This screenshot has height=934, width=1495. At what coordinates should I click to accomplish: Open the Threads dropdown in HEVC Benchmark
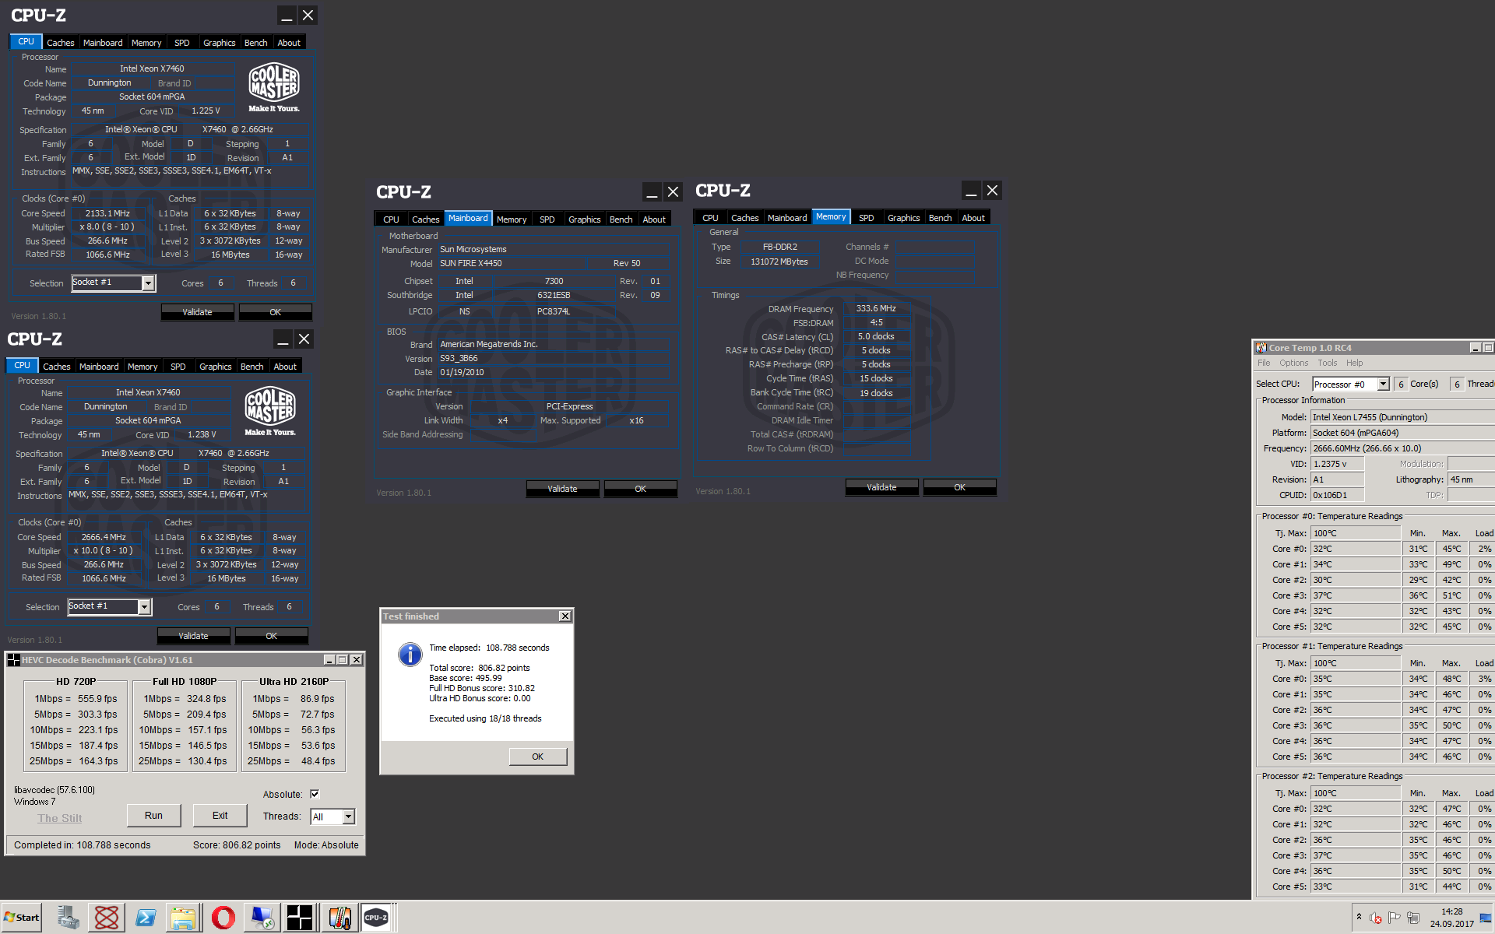(348, 816)
